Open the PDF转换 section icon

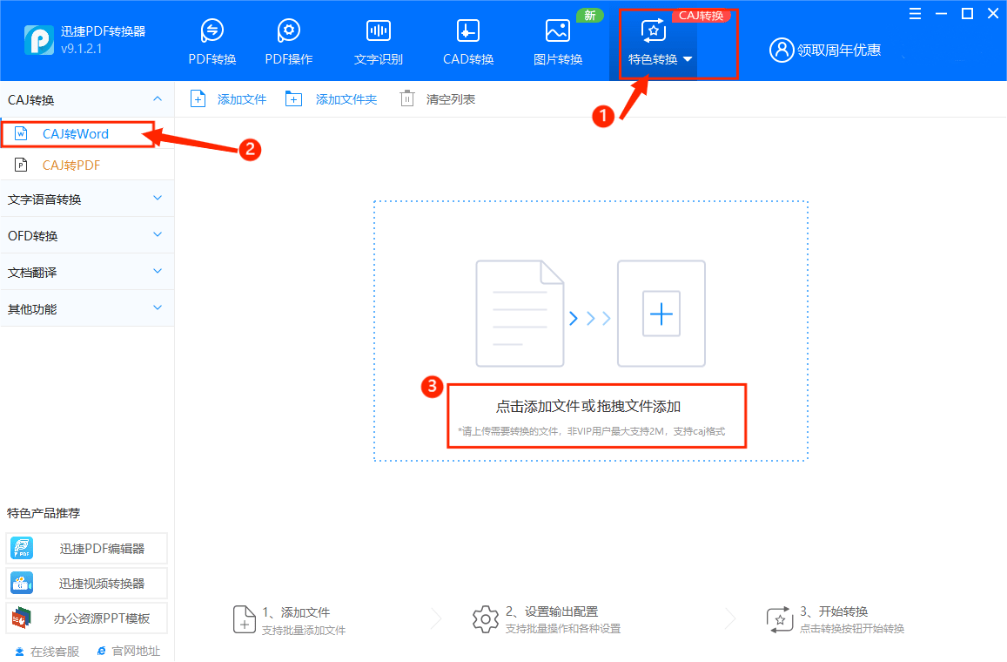[x=212, y=30]
